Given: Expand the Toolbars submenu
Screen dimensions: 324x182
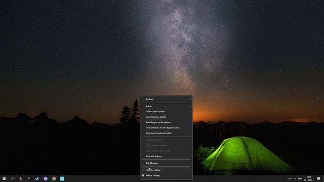Looking at the screenshot, I should (167, 99).
